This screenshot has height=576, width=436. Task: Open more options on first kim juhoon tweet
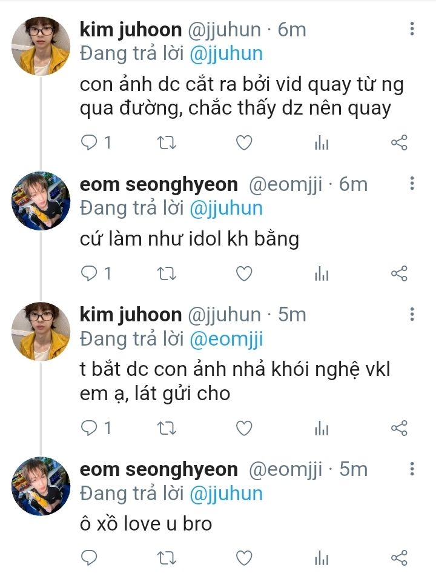(412, 29)
